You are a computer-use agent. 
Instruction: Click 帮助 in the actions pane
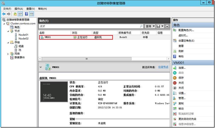point(181,56)
